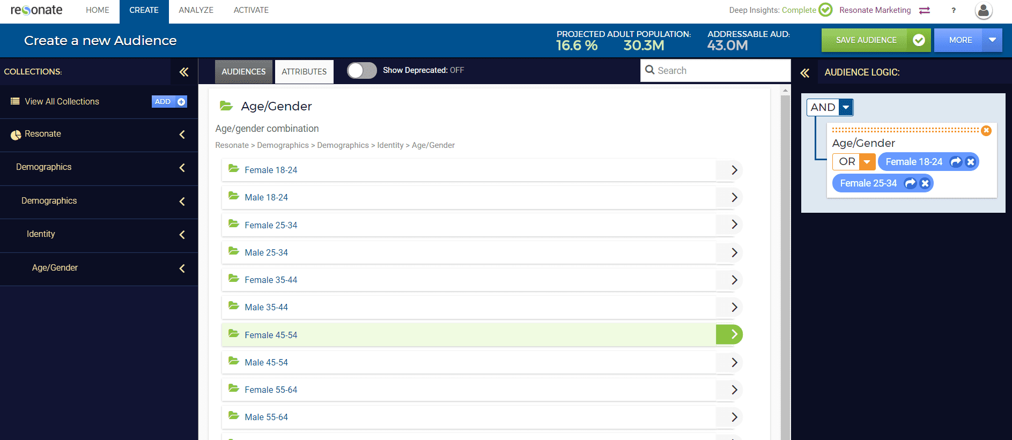Open the AND operator dropdown

pyautogui.click(x=846, y=108)
